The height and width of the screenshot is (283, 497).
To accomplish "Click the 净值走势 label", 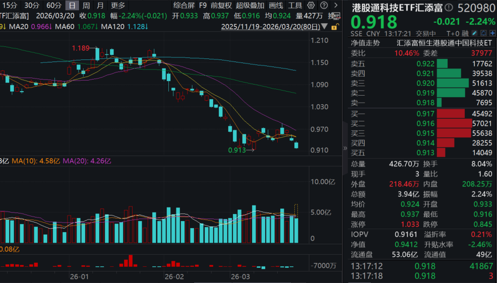I will point(365,43).
